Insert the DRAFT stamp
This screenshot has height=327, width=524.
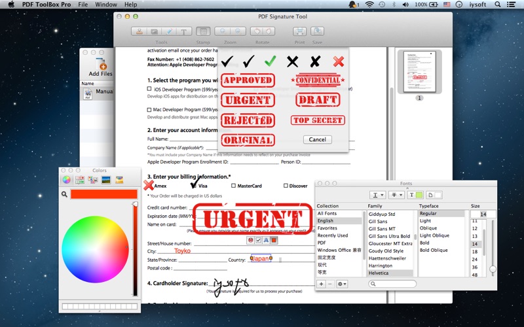click(318, 100)
